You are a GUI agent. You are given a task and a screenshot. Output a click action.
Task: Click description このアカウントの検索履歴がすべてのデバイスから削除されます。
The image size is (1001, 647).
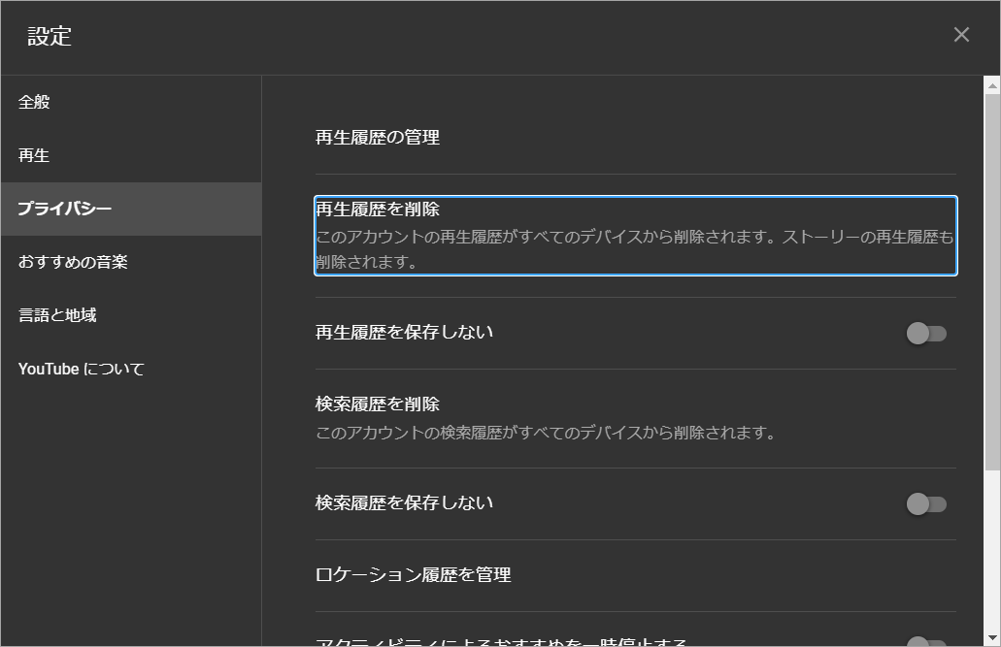tap(546, 433)
